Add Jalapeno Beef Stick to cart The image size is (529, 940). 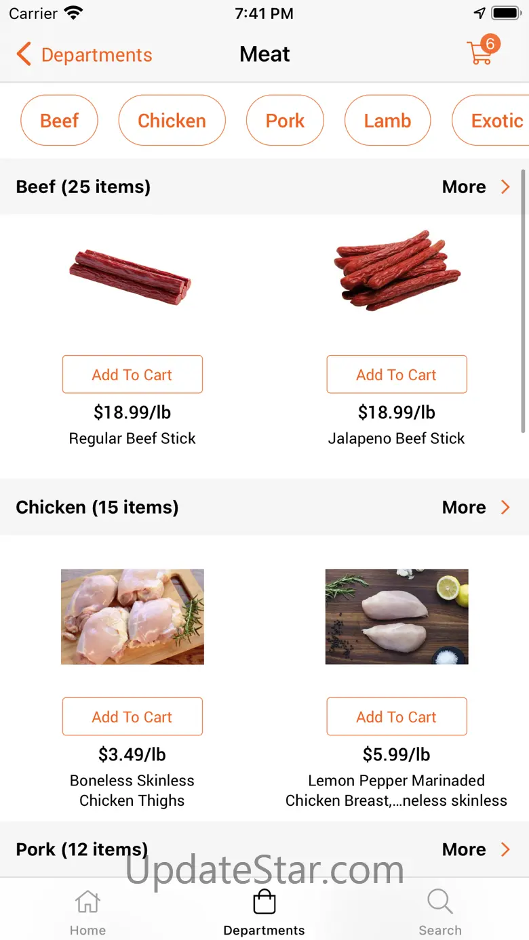(x=397, y=375)
